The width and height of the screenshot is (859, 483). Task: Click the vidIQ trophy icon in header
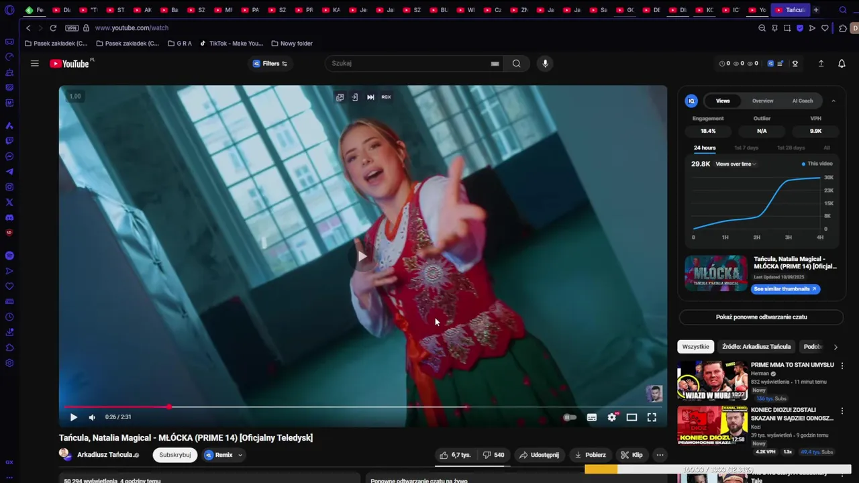[x=795, y=64]
